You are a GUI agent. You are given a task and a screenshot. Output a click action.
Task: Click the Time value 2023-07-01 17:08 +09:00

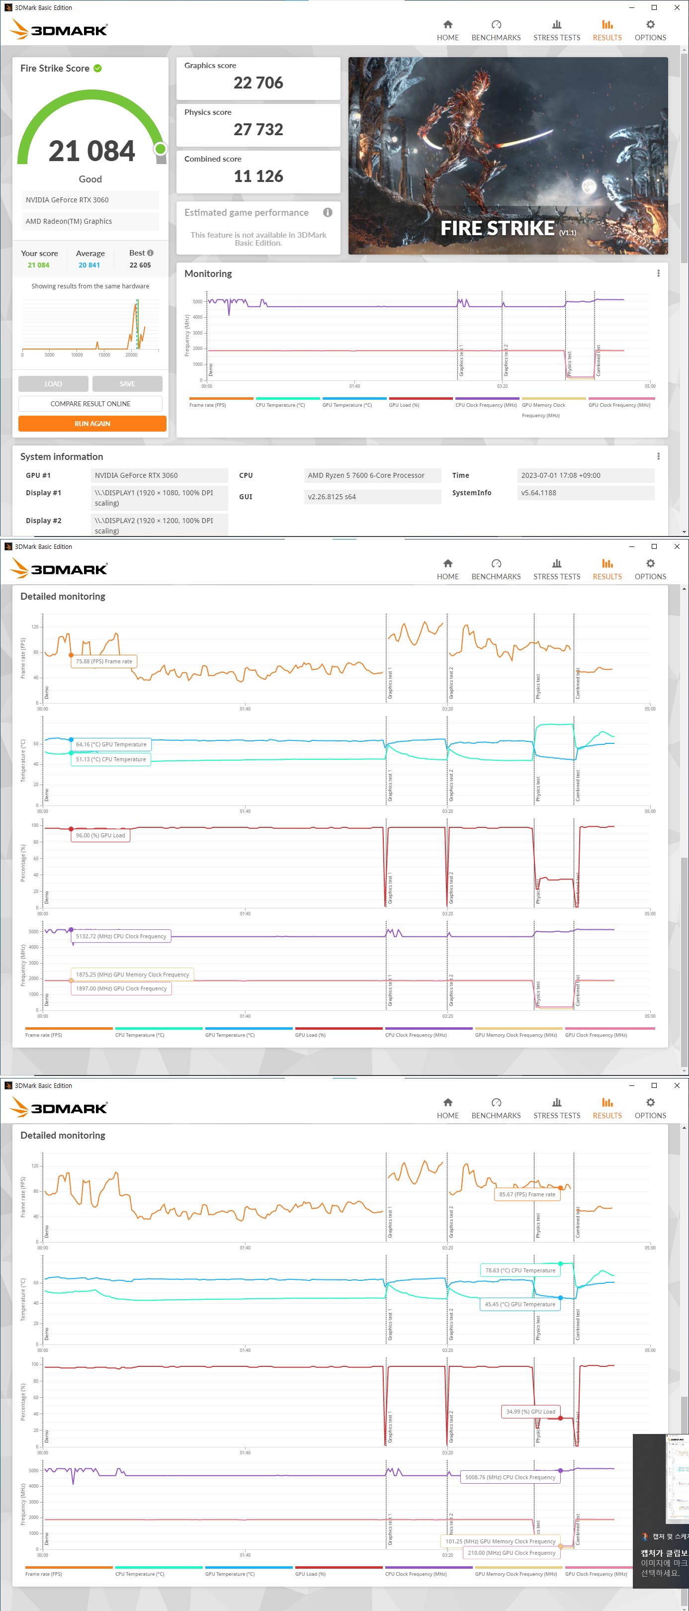coord(585,475)
